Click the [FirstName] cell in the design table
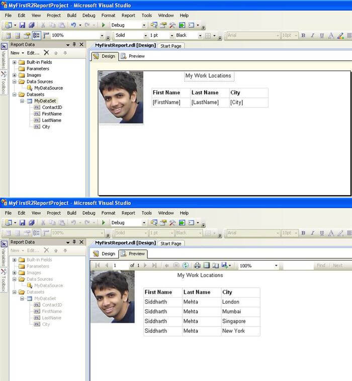Screen dimensions: 352x381 (171, 102)
